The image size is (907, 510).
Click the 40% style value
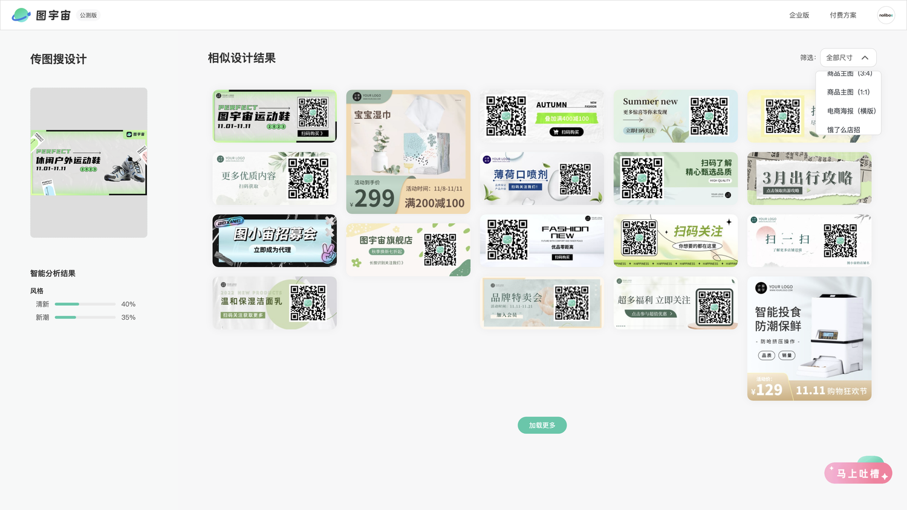click(x=128, y=304)
